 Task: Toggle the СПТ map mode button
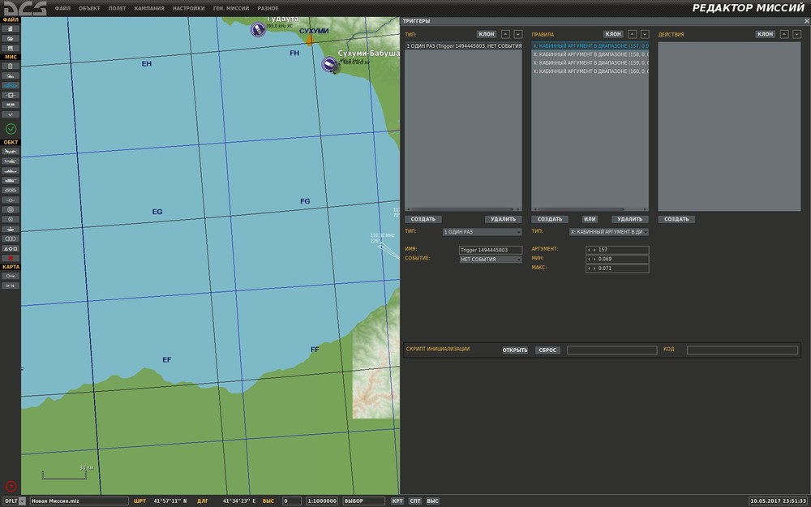[415, 501]
